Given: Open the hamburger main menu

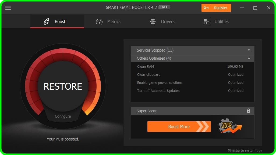Looking at the screenshot, I should 8,8.
